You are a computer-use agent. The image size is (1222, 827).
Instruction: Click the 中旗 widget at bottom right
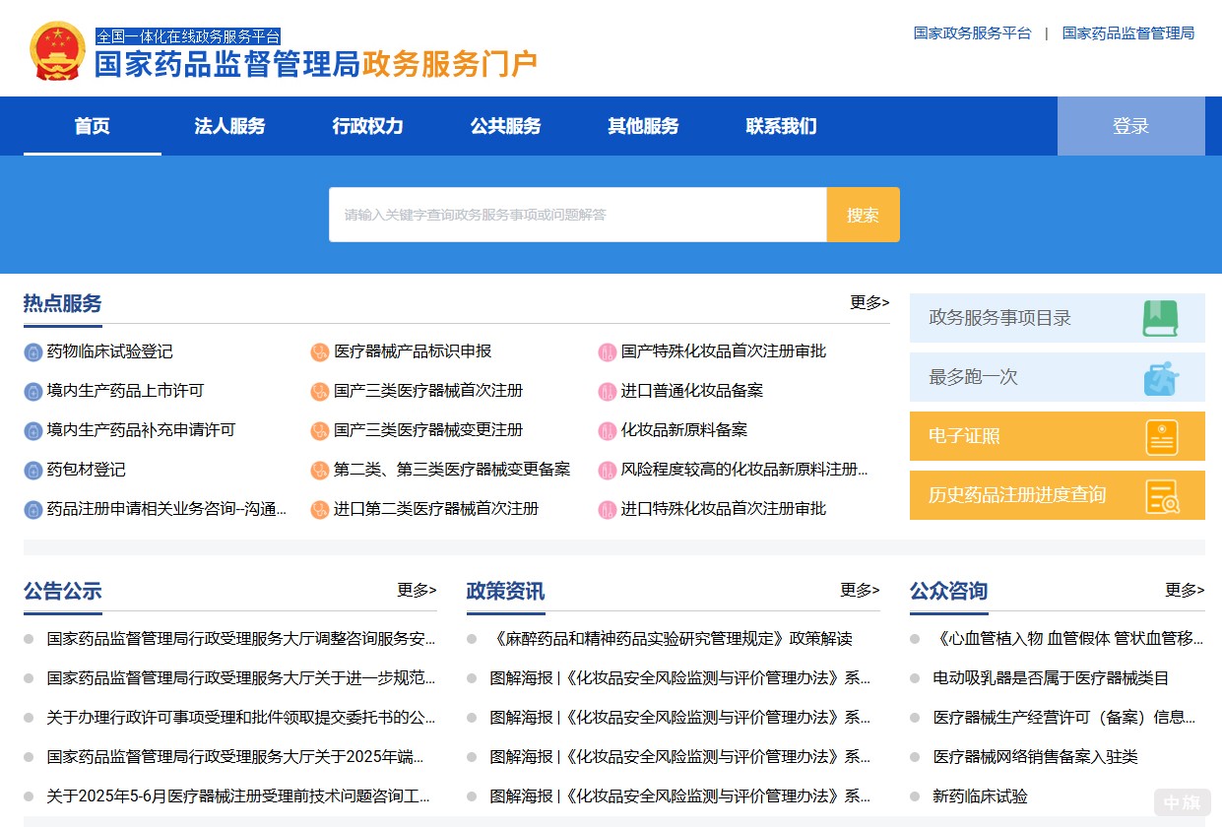coord(1182,802)
